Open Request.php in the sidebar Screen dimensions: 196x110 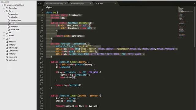(x=16, y=20)
